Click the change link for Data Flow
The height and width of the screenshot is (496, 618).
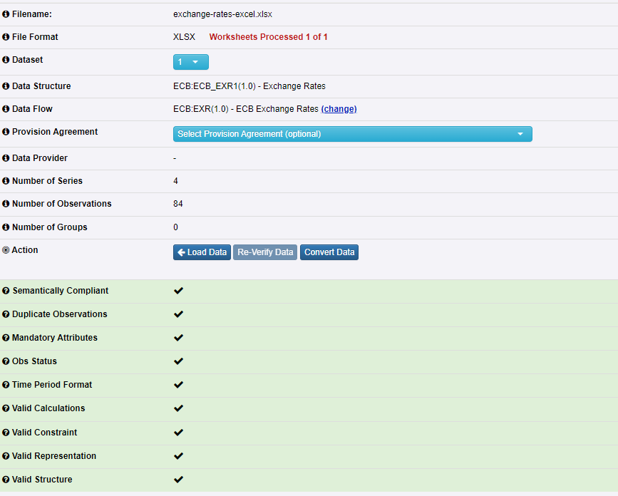pos(339,109)
